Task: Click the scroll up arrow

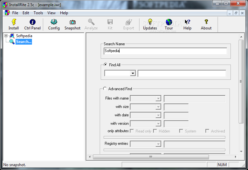Action: tap(241, 37)
